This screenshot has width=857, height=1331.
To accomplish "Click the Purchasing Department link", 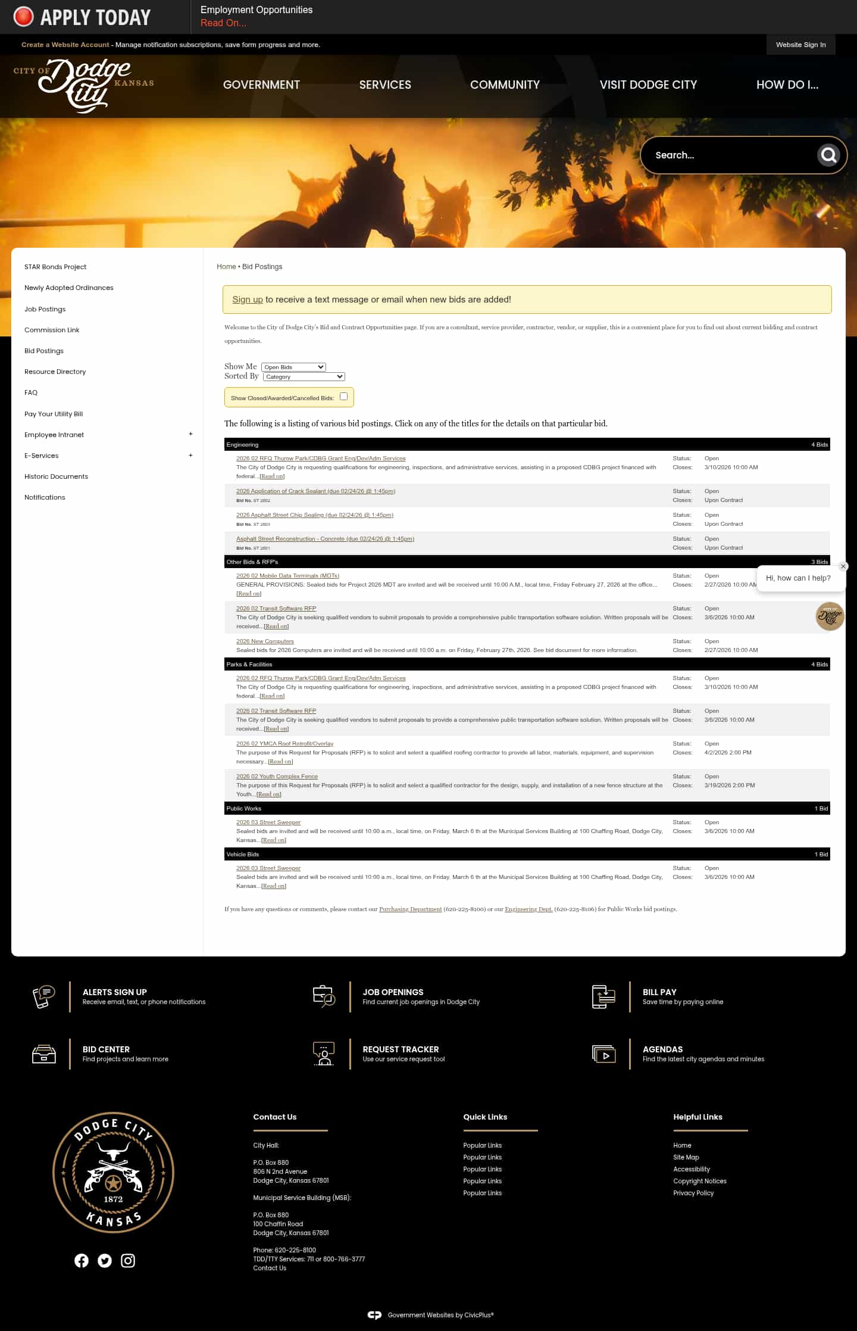I will (x=411, y=909).
